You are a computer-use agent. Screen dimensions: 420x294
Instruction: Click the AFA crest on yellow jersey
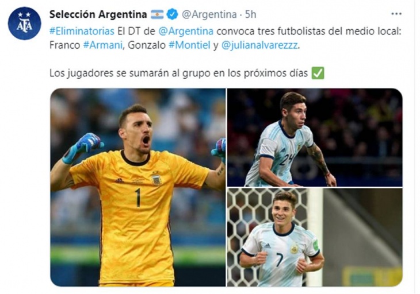[x=156, y=179]
